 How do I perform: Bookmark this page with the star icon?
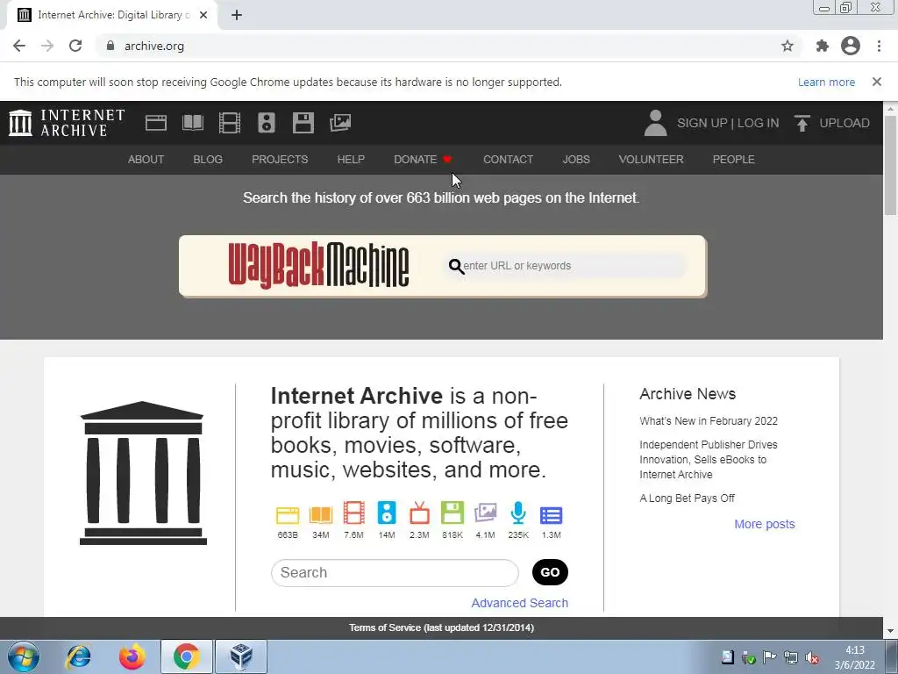[x=788, y=46]
